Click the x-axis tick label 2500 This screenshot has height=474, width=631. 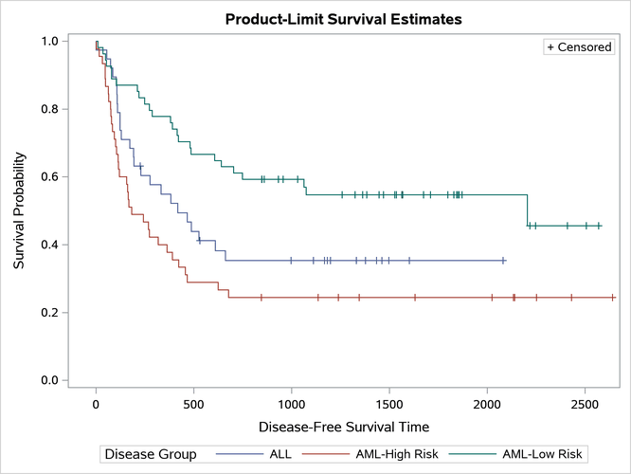(585, 402)
